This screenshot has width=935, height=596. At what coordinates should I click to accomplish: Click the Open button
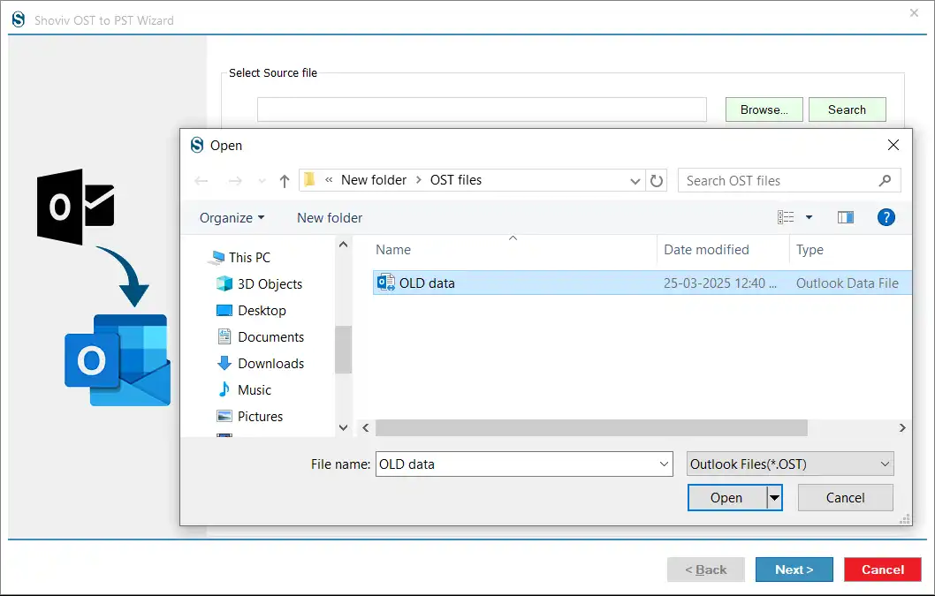pos(727,498)
